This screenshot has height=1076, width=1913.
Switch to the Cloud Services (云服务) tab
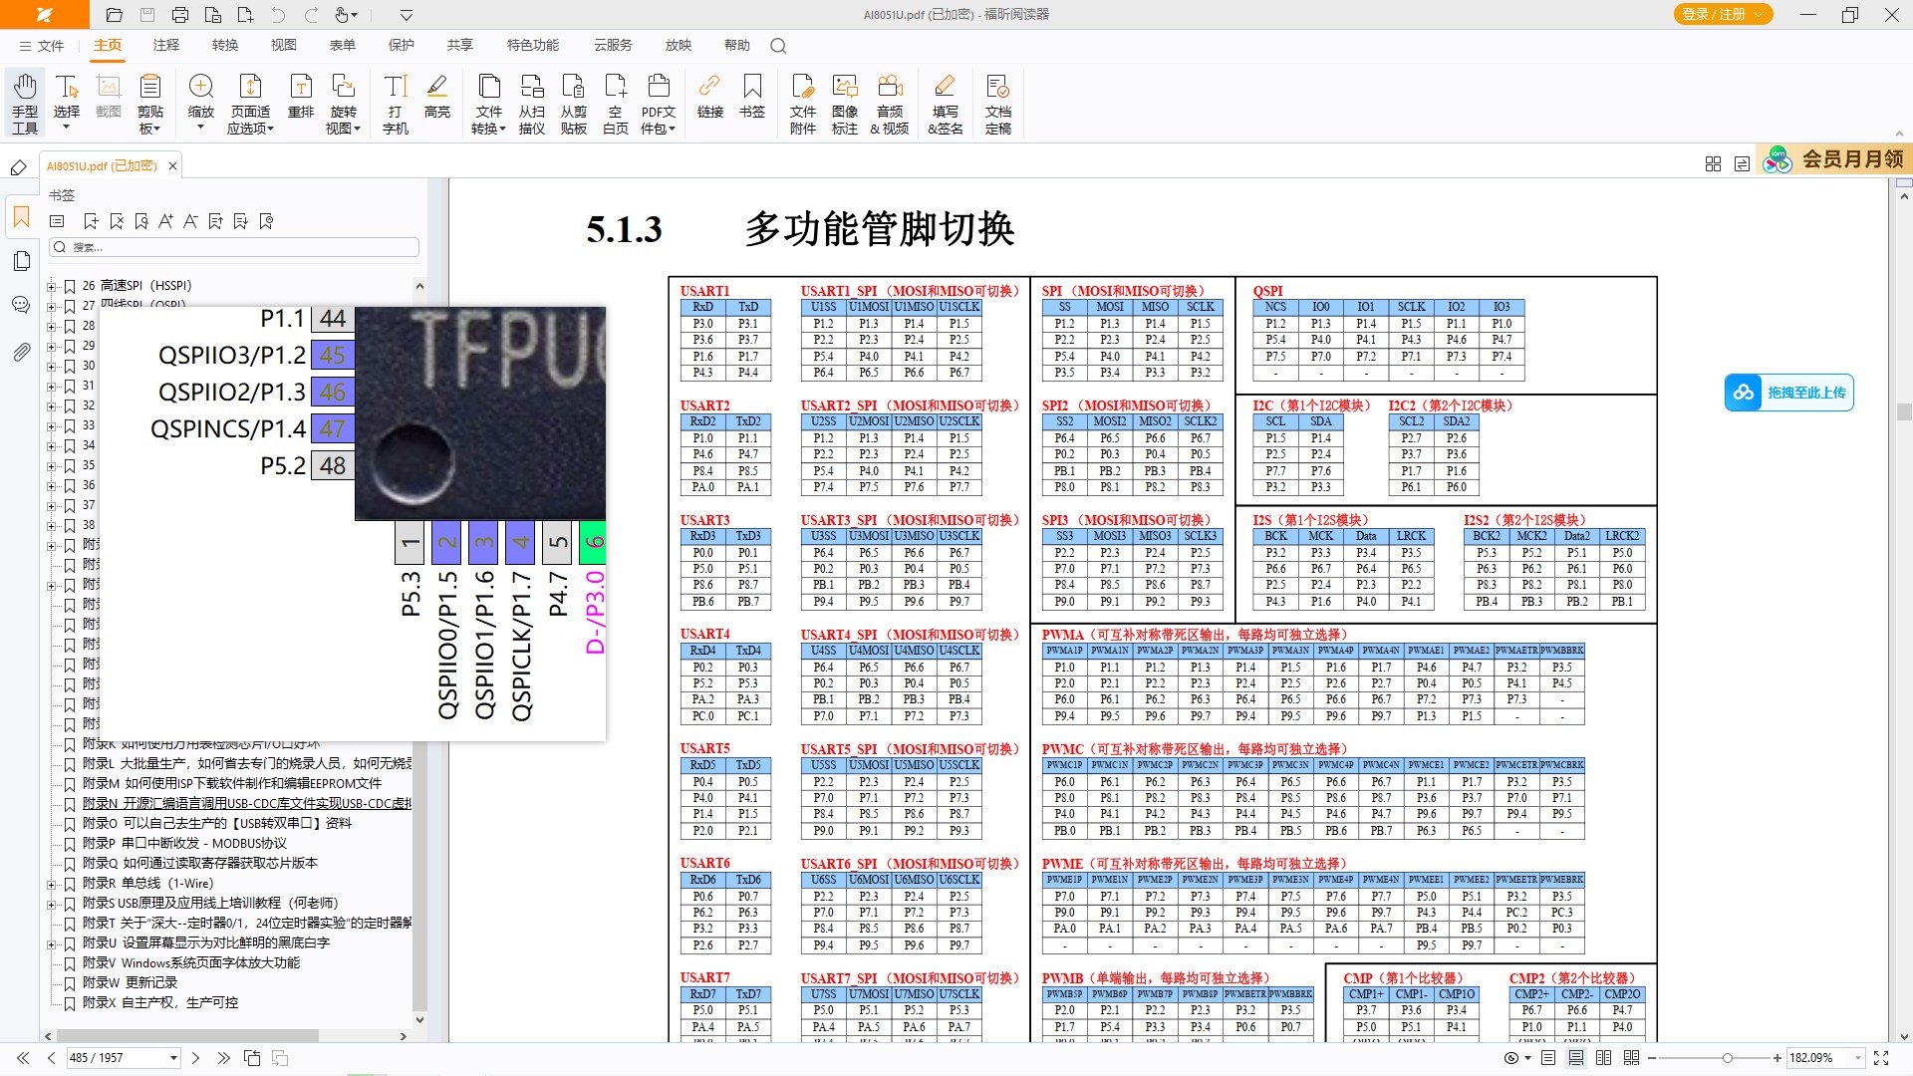coord(613,46)
